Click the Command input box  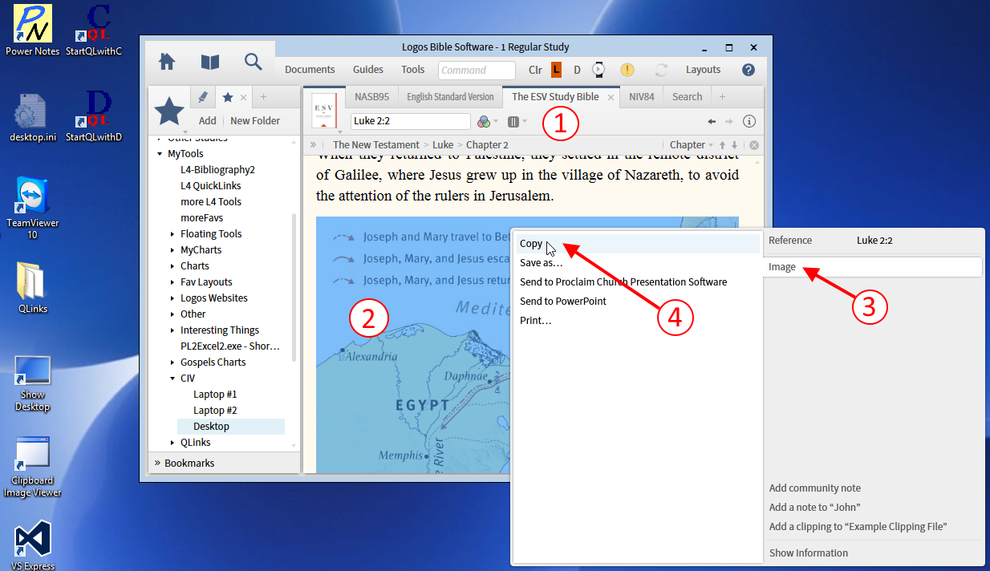[x=477, y=70]
